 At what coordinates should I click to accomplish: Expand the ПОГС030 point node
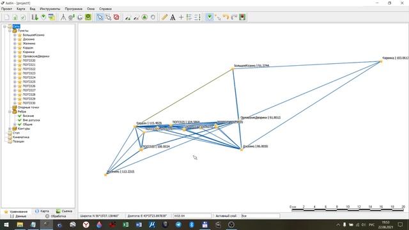click(15, 103)
